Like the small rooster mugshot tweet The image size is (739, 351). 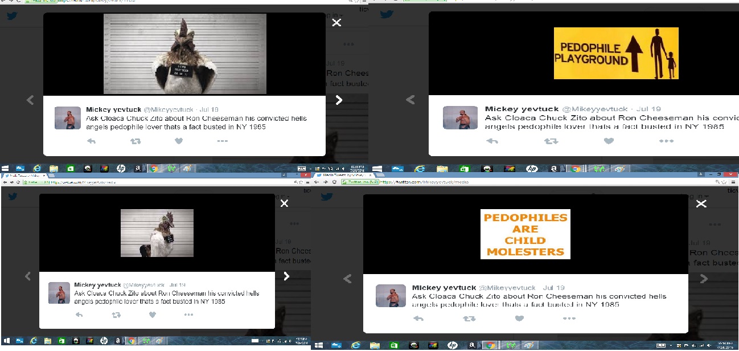(x=153, y=315)
